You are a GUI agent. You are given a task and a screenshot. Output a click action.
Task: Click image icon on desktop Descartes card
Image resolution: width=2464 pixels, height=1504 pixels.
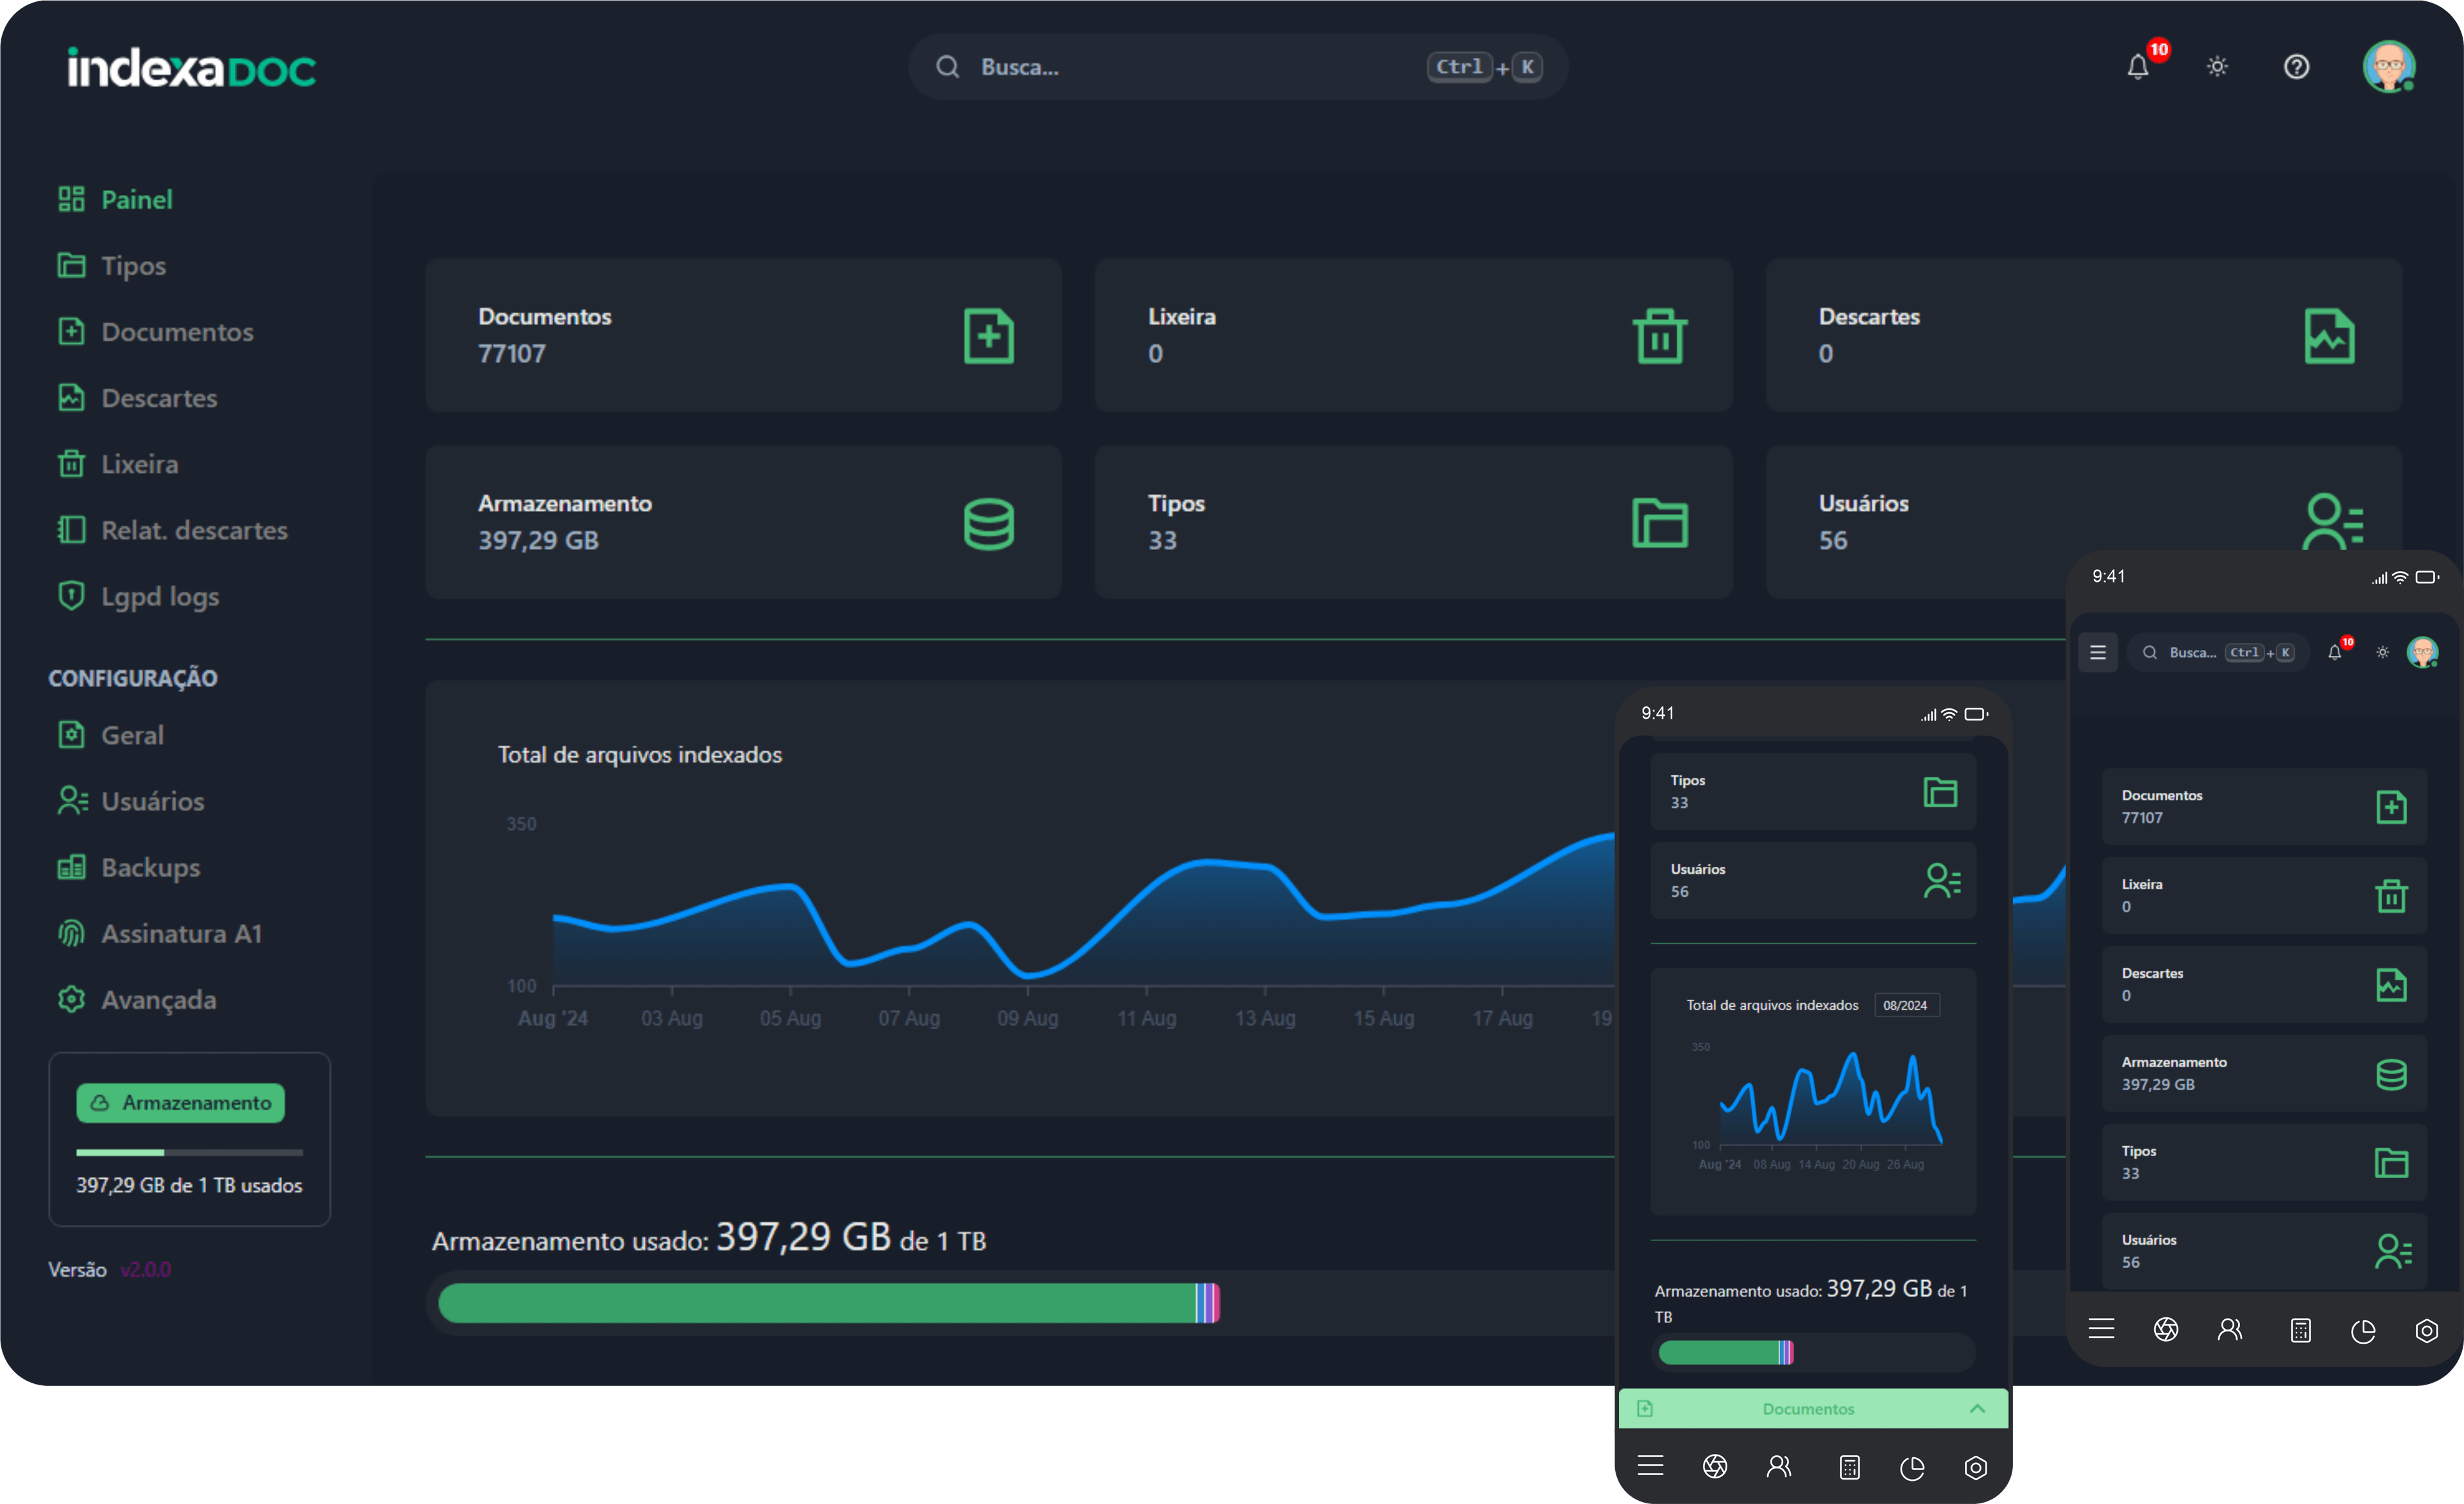click(2329, 336)
